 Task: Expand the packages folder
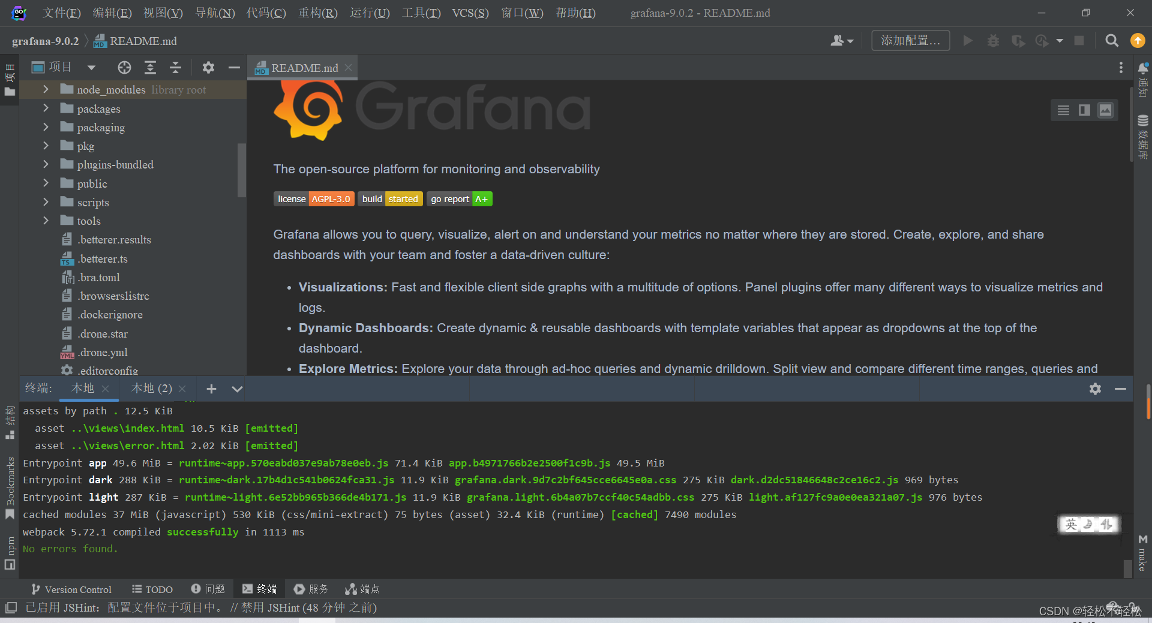pyautogui.click(x=46, y=109)
